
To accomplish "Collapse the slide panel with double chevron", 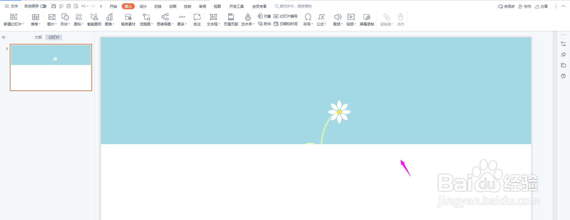I will pyautogui.click(x=4, y=37).
